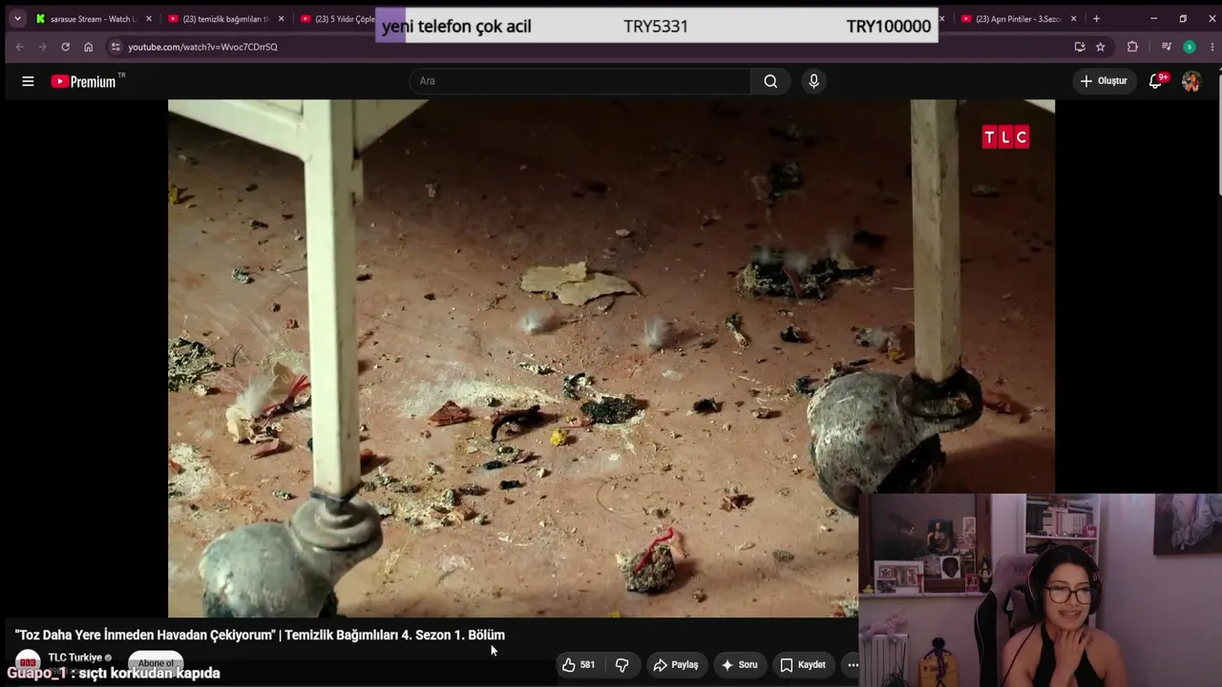Switch to the 5 Yıldır Çöple tab
Screen dimensions: 1222x687
336,19
